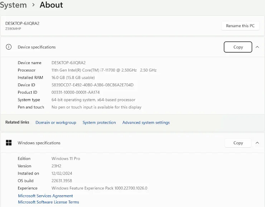
Task: Copy the Windows specifications
Action: point(238,143)
